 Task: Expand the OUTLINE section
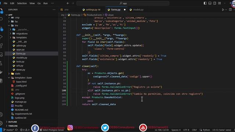(x=12, y=122)
